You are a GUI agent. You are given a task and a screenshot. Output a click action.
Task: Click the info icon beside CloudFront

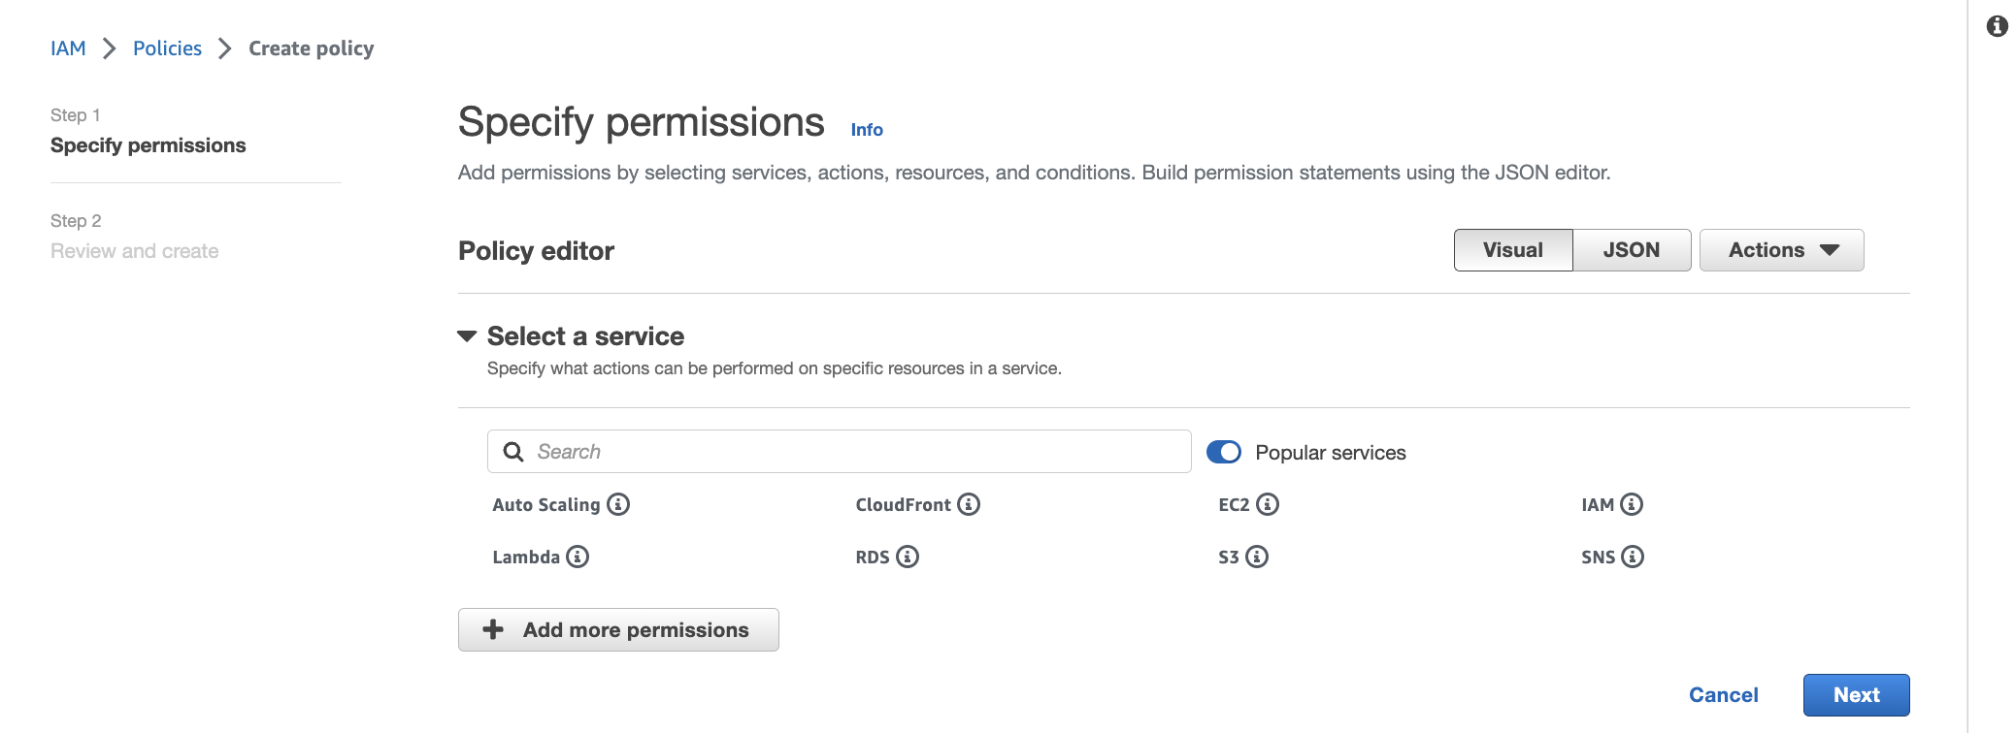[x=969, y=504]
